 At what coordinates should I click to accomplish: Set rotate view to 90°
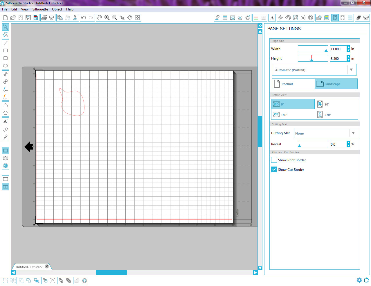(336, 104)
